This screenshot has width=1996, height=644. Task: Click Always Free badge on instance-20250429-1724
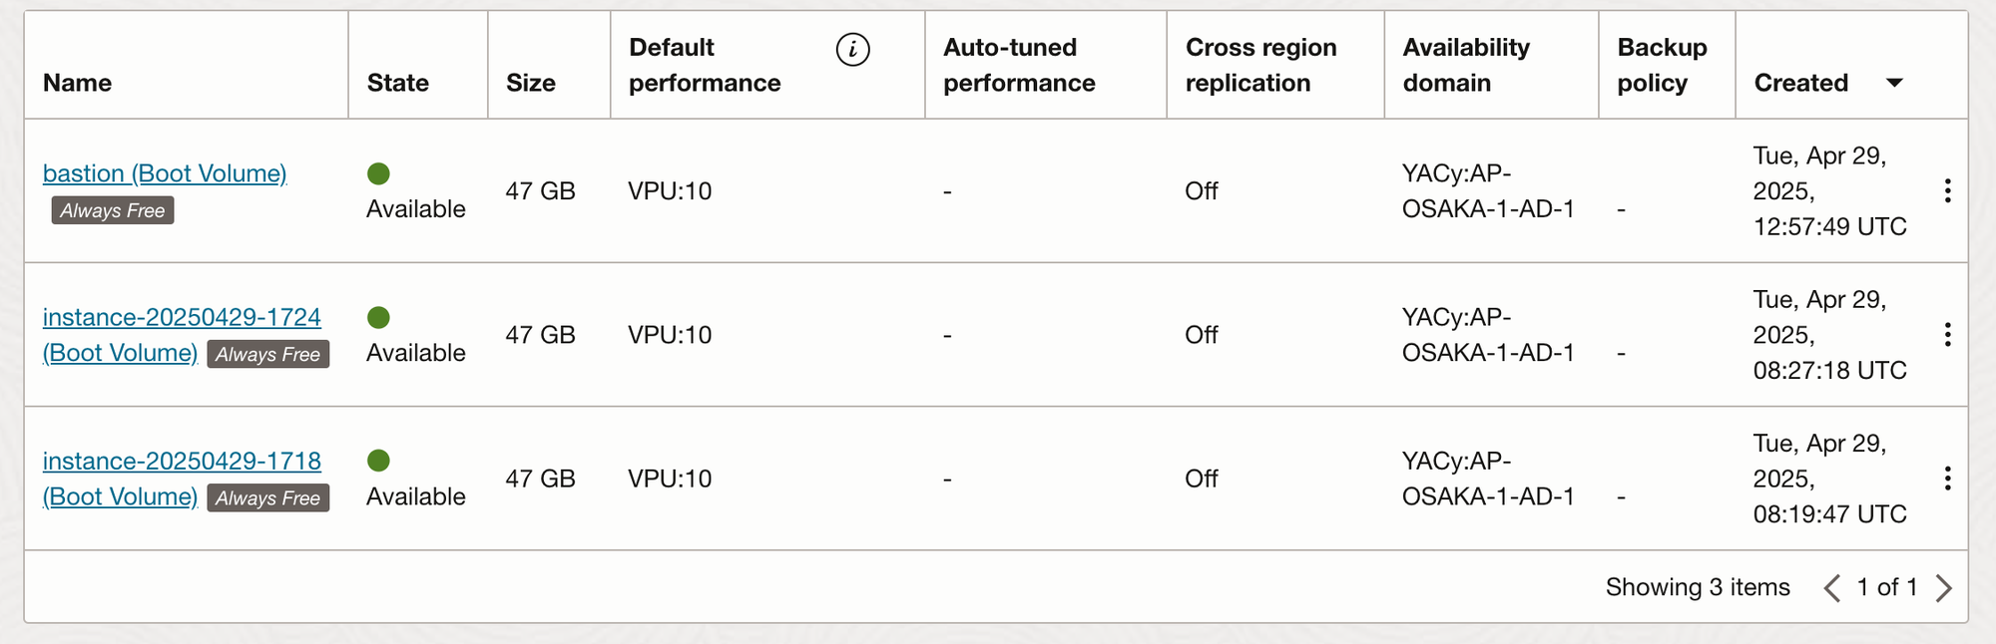(267, 354)
